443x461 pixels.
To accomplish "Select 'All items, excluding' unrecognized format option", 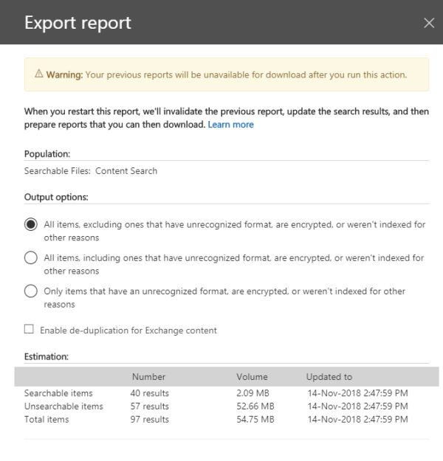I will tap(31, 225).
